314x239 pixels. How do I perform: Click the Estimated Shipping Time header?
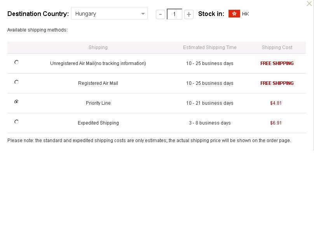click(x=210, y=47)
